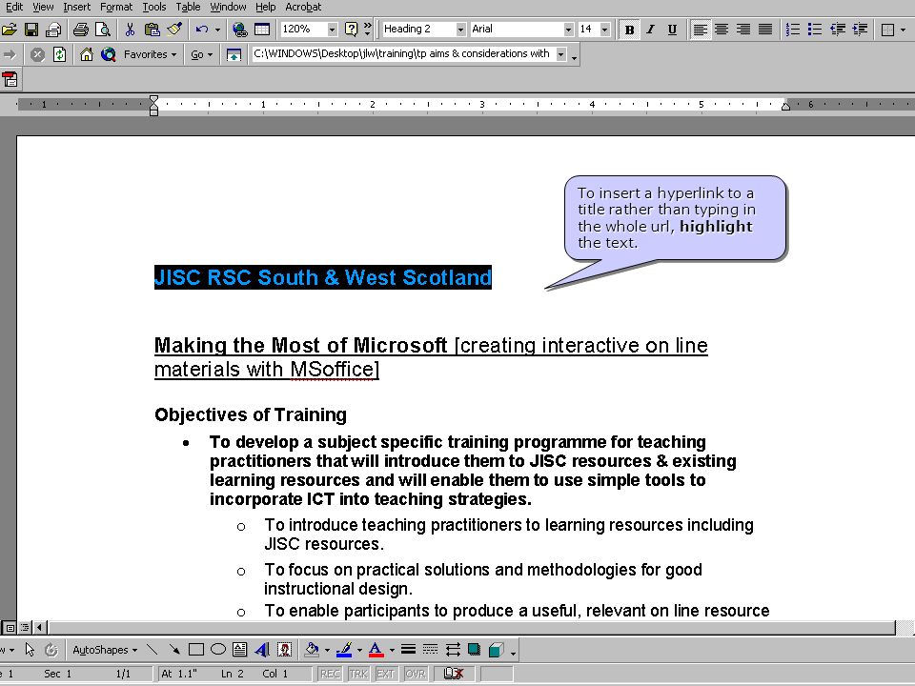Image resolution: width=915 pixels, height=686 pixels.
Task: Open the Borders dropdown arrow
Action: click(904, 30)
